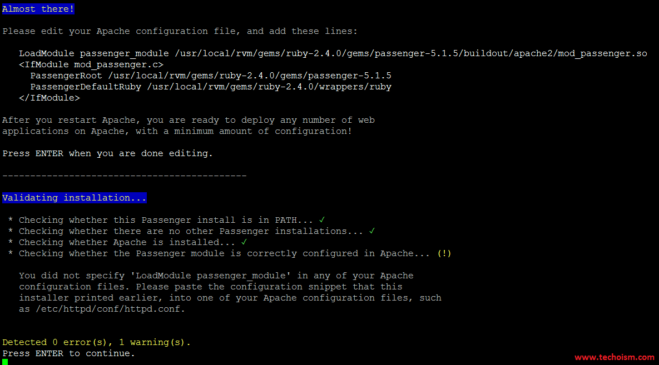
Task: Click the green terminal cursor block
Action: (x=5, y=362)
